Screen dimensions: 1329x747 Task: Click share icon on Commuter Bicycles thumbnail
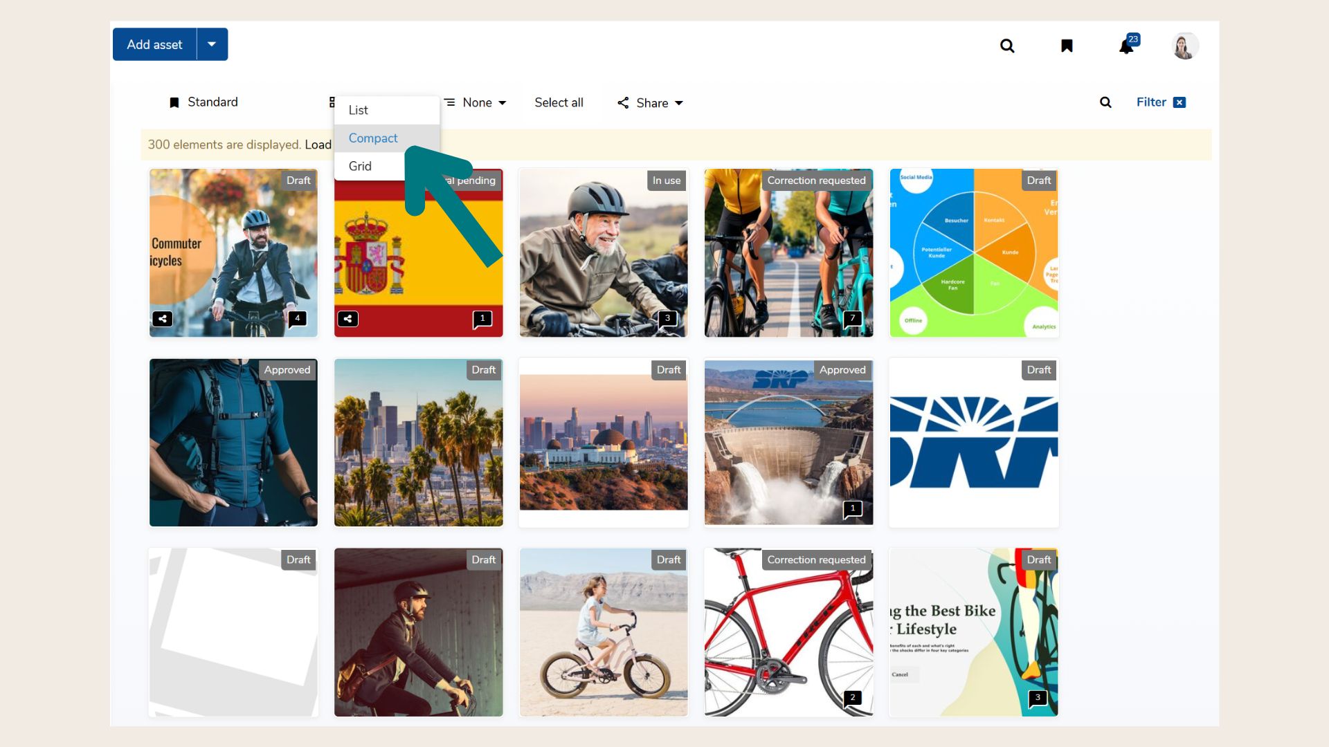point(163,319)
